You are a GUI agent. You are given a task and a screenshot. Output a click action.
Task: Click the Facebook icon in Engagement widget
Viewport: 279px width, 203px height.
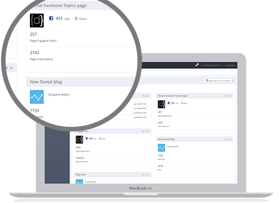pyautogui.click(x=87, y=139)
